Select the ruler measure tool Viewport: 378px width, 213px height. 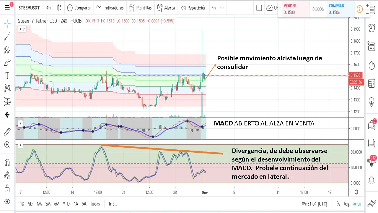point(7,132)
